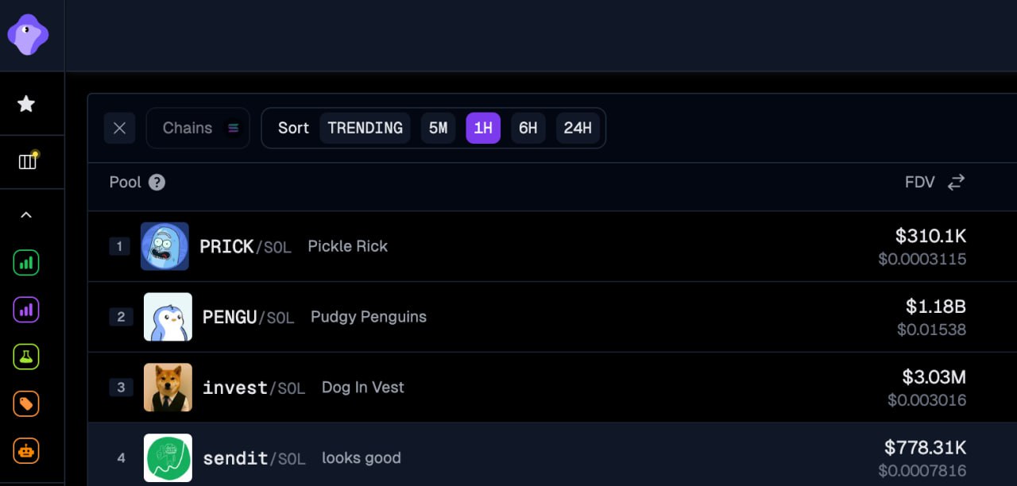Open the columns layout icon in sidebar

click(x=28, y=161)
